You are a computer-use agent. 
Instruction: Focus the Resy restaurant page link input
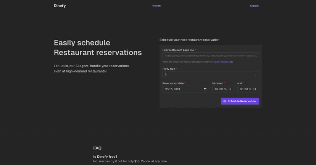pyautogui.click(x=210, y=56)
